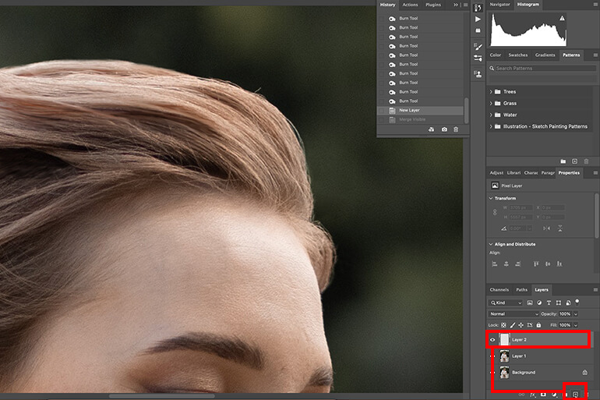600x400 pixels.
Task: Expand the Trees pattern folder
Action: click(x=491, y=92)
